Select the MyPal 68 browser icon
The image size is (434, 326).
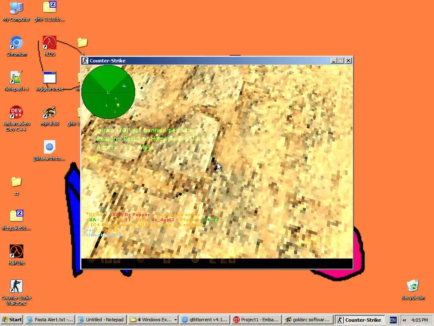[50, 116]
